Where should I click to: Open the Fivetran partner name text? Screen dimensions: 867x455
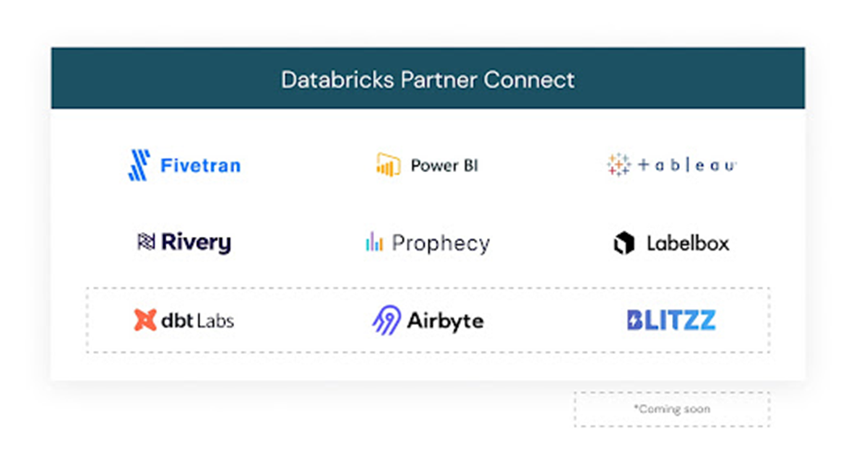point(200,166)
